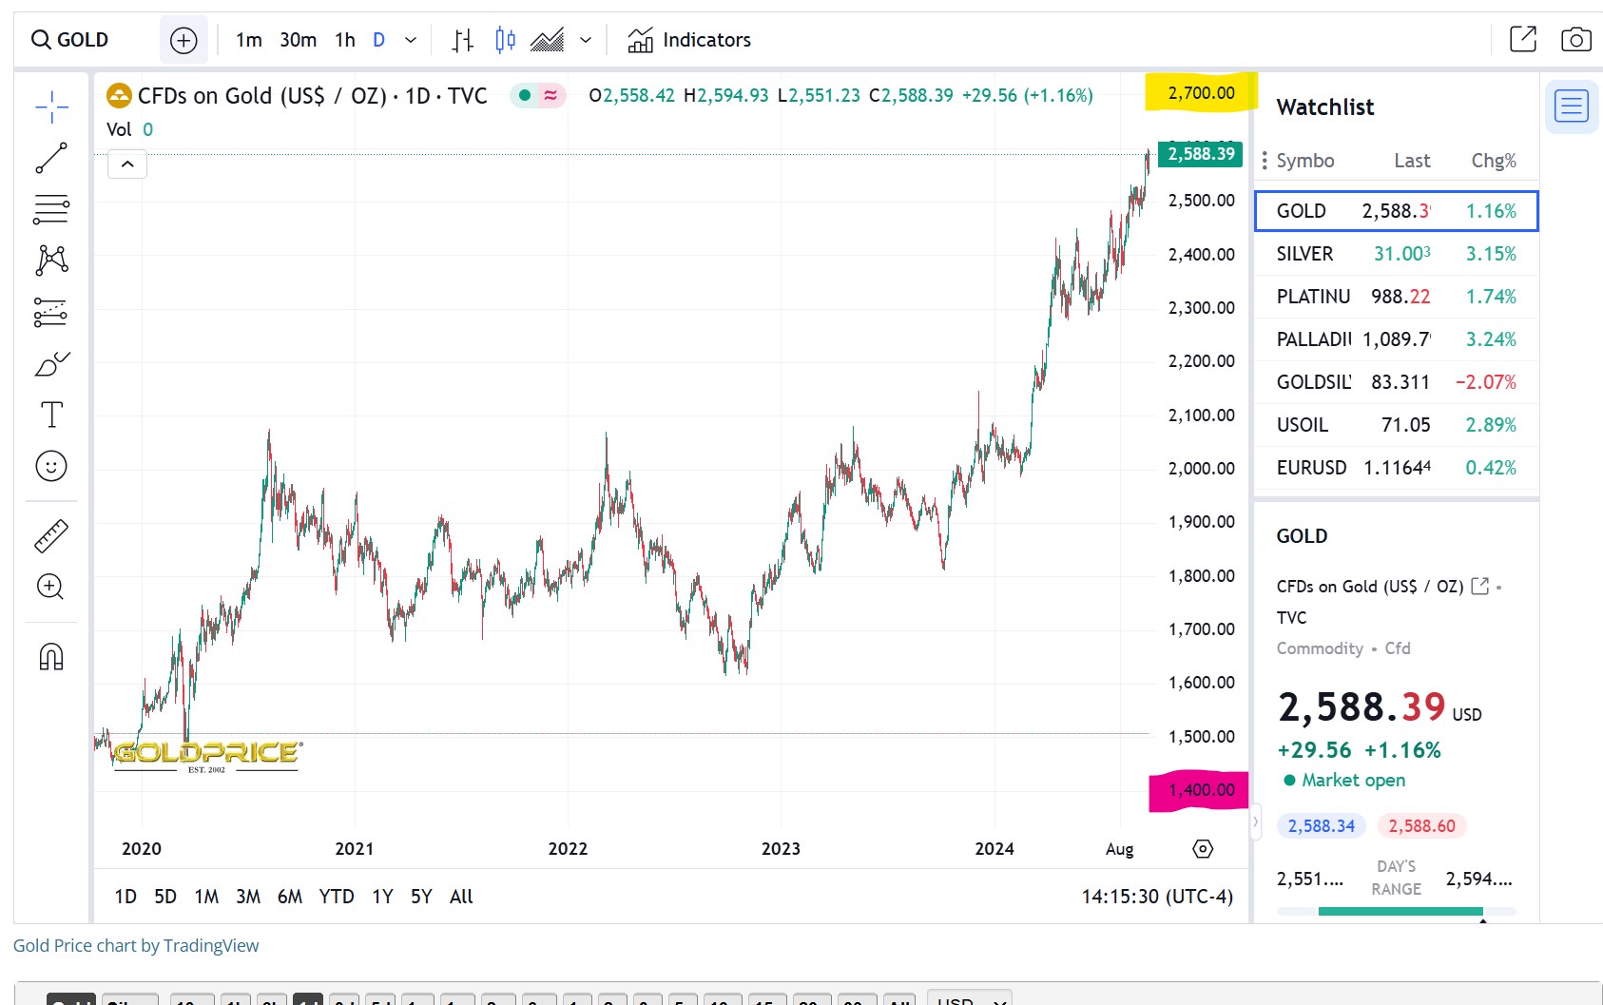1603x1005 pixels.
Task: Click the Day's Range slider bar
Action: tap(1397, 912)
